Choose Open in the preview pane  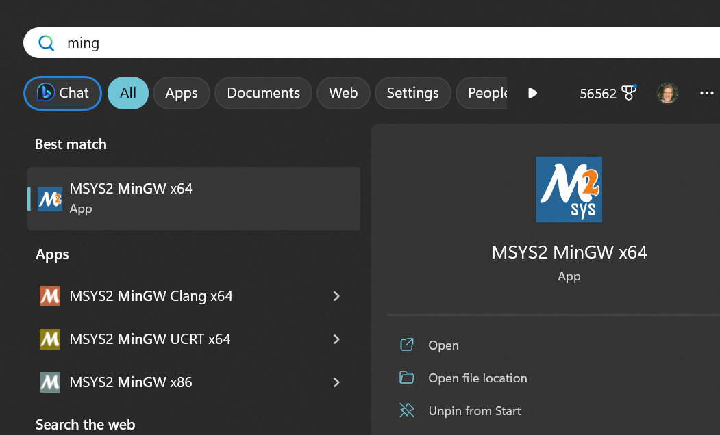pos(443,345)
